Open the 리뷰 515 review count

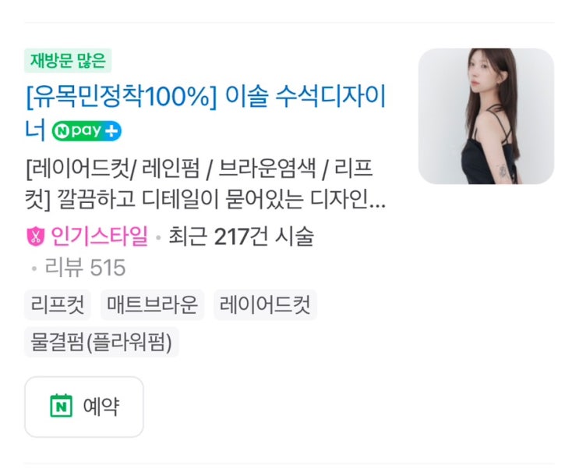85,268
